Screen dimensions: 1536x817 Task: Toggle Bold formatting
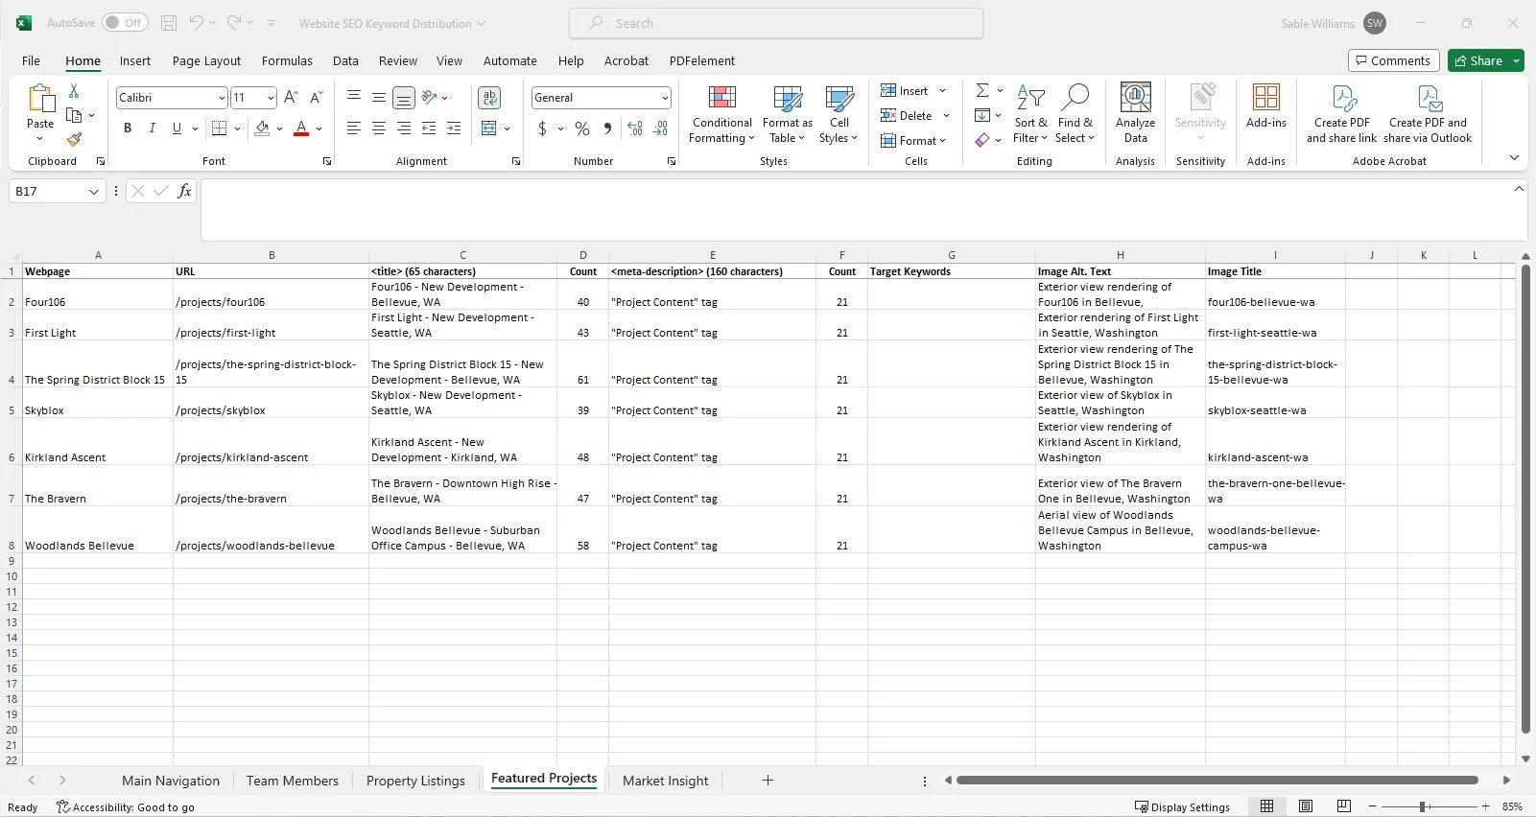(128, 128)
